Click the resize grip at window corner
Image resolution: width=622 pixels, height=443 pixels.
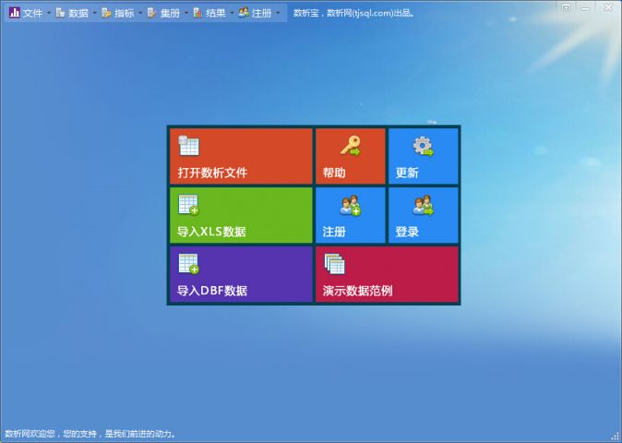click(x=616, y=437)
